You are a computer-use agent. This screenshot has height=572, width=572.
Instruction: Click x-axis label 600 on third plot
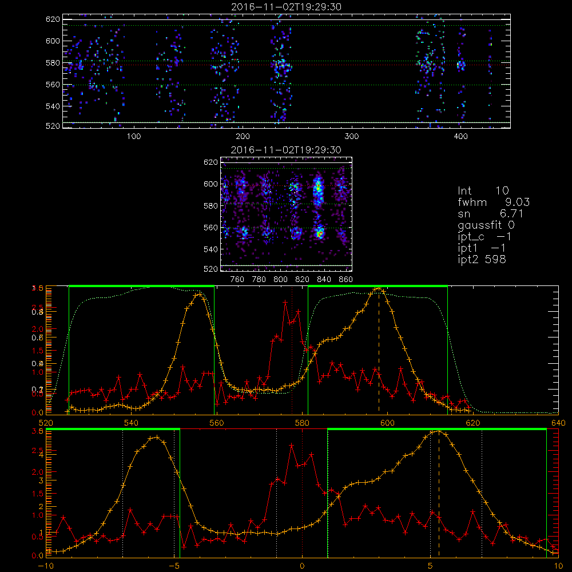click(x=387, y=423)
